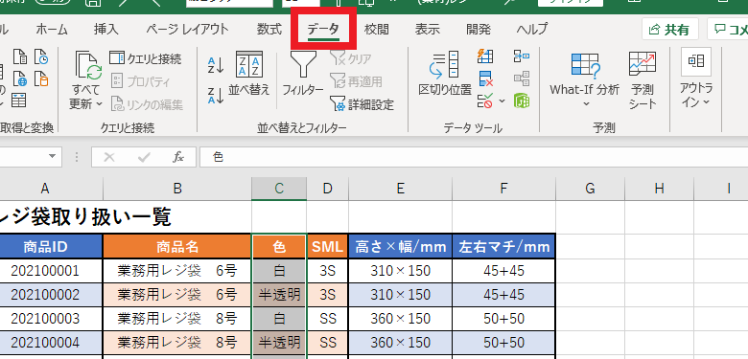Click the 左右マチ/mm header cell
Screen dimensions: 748x359
click(x=504, y=246)
